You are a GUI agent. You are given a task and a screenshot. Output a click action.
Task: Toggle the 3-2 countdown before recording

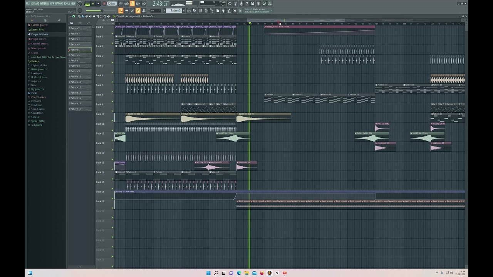coord(132,3)
